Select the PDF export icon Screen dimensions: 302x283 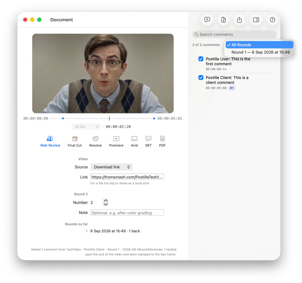tap(162, 139)
